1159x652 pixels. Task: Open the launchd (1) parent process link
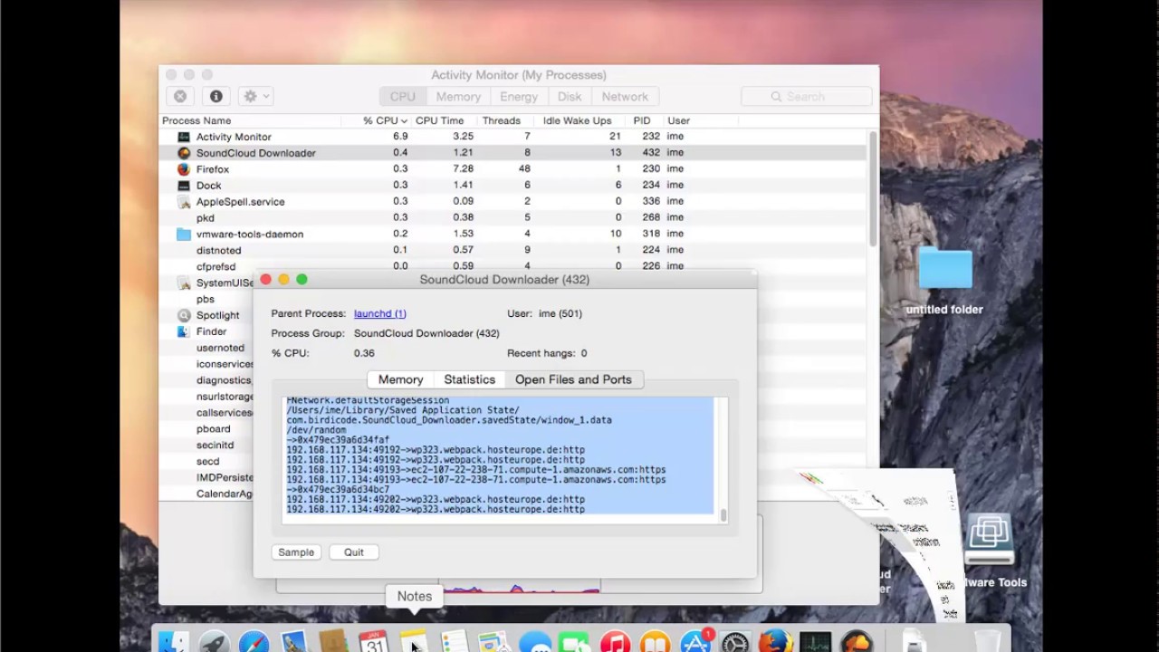click(380, 313)
